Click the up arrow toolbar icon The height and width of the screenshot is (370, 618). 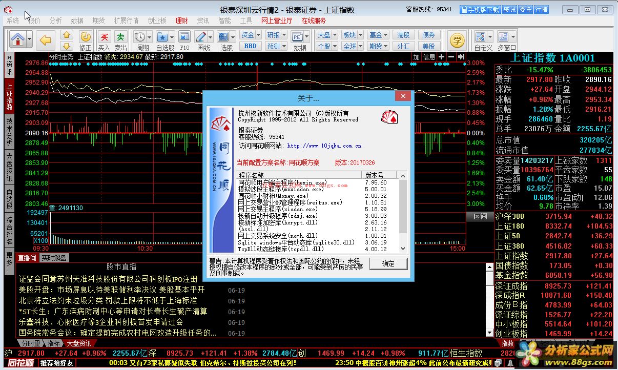coord(67,35)
